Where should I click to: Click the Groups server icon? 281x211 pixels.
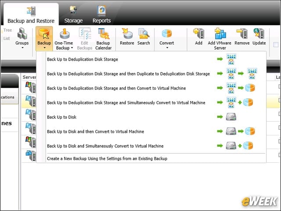coord(22,33)
